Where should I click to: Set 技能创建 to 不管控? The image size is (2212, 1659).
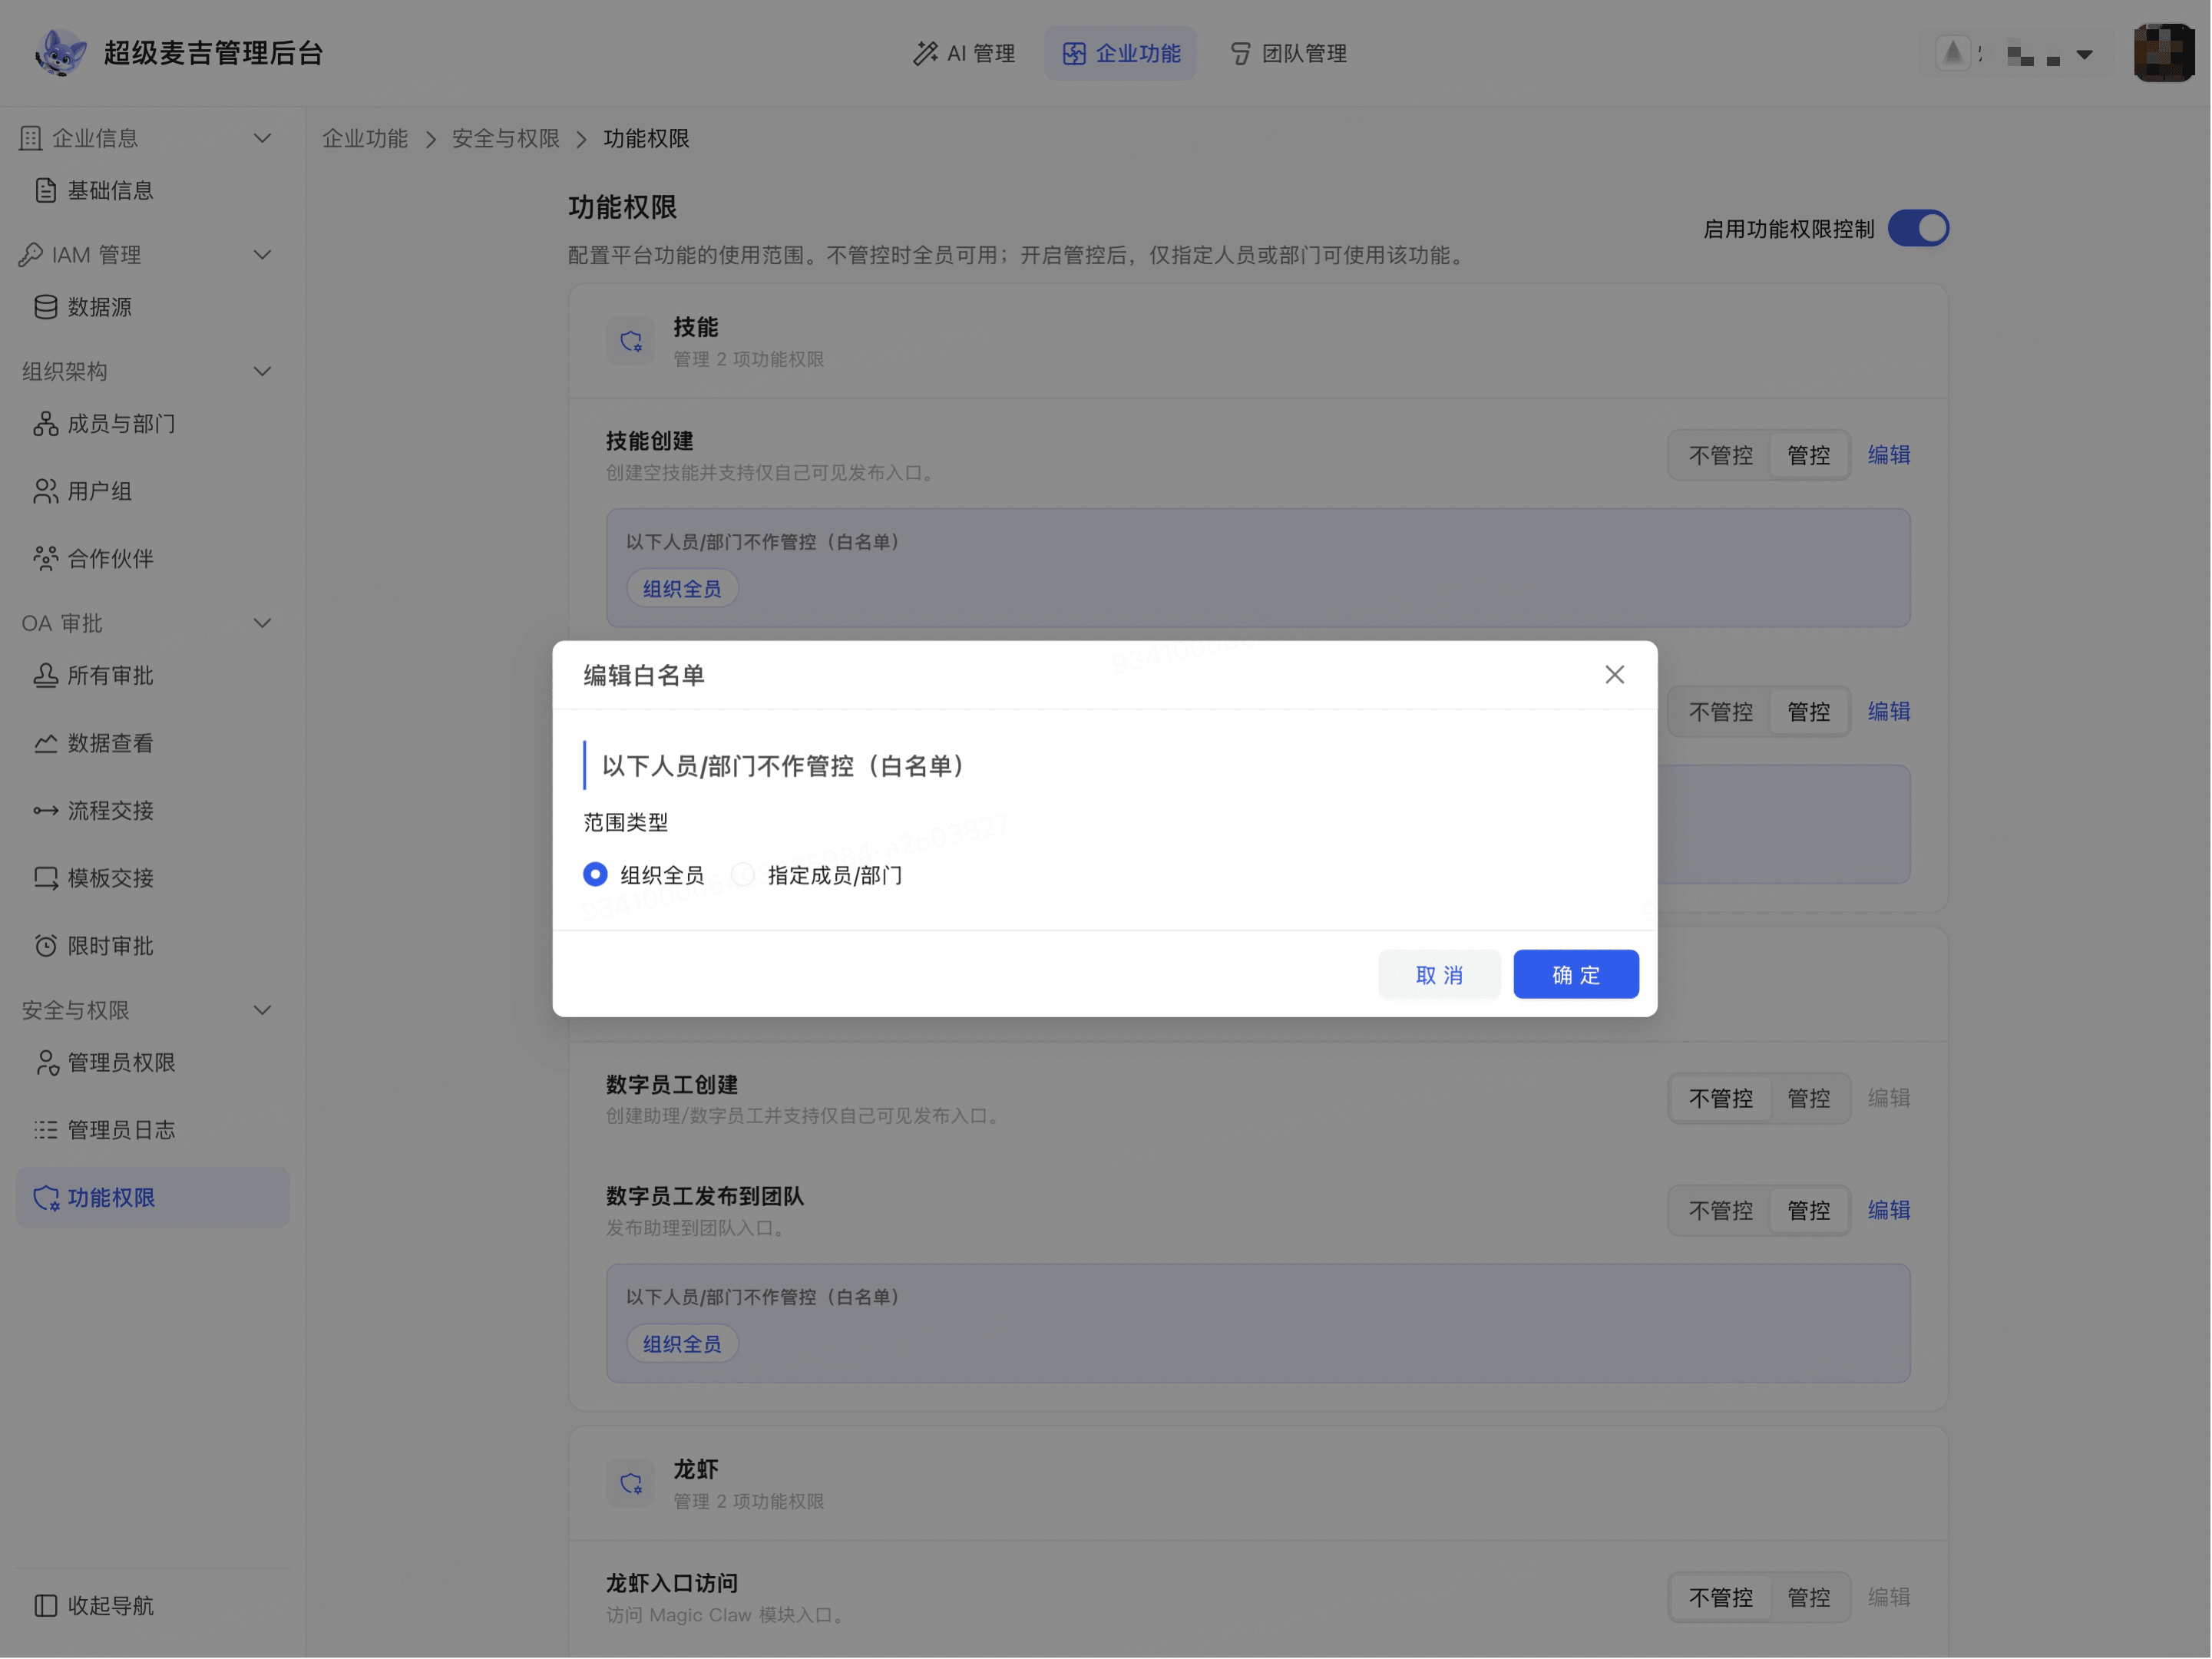(x=1721, y=455)
